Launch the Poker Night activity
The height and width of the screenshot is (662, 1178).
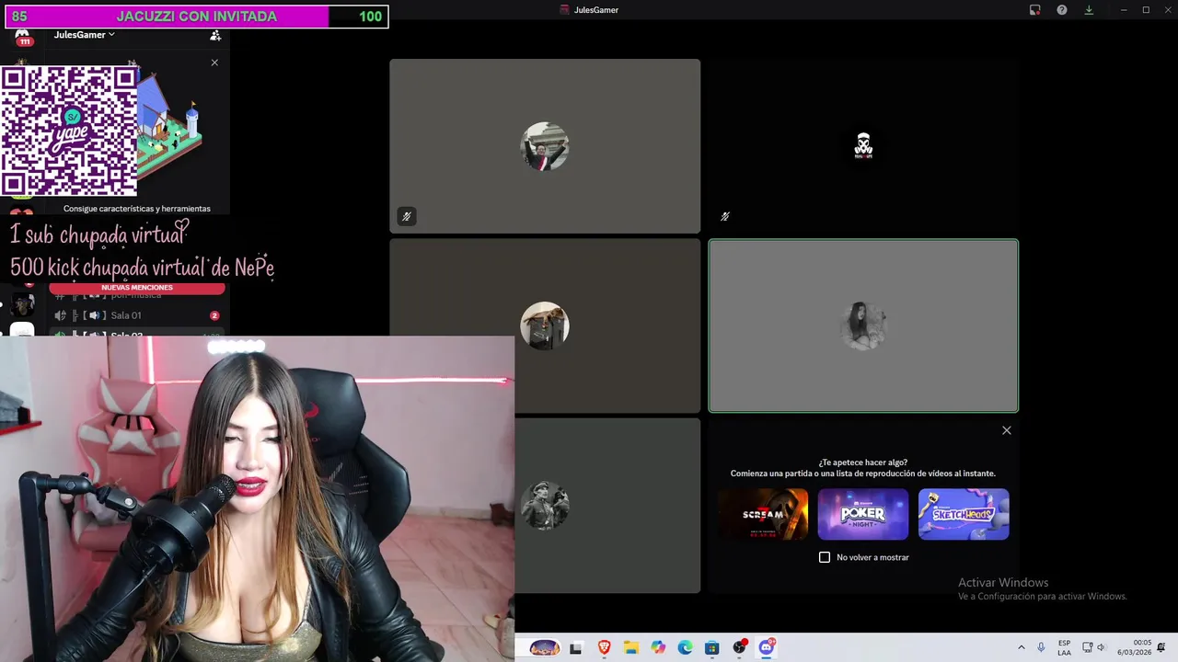(863, 514)
